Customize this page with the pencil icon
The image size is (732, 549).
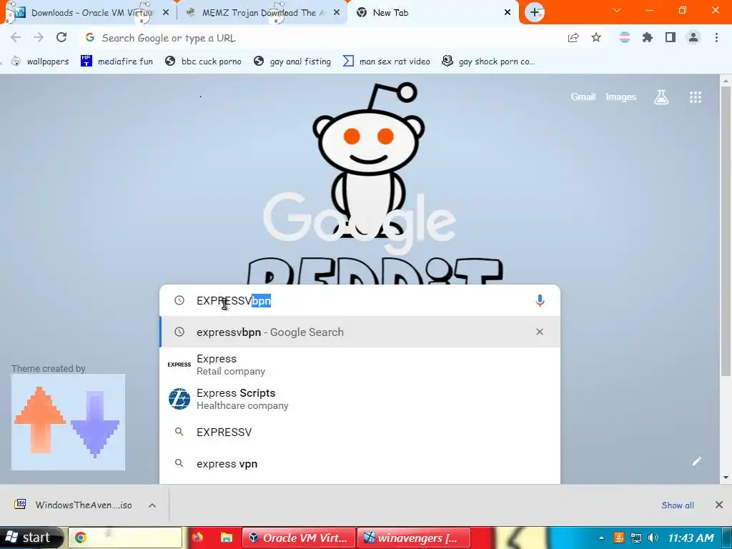(x=696, y=461)
